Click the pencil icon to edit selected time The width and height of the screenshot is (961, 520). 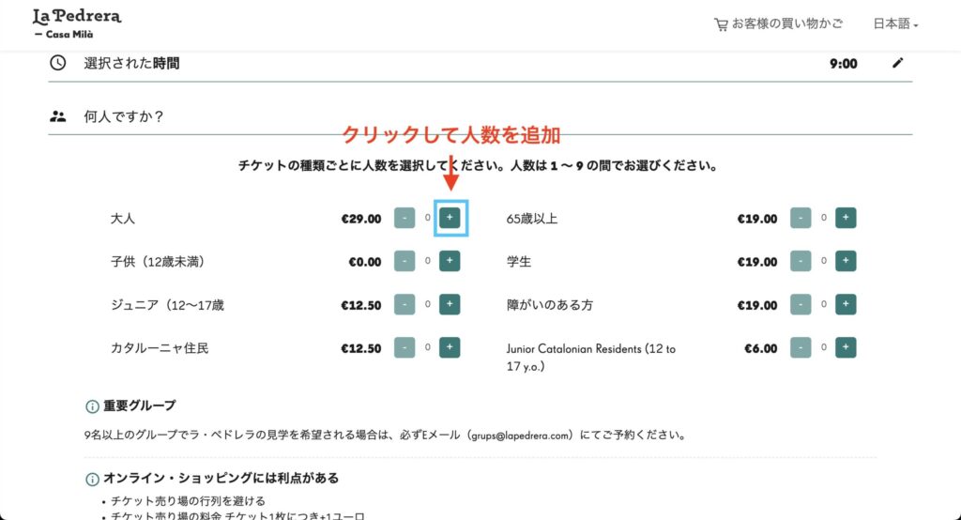898,63
